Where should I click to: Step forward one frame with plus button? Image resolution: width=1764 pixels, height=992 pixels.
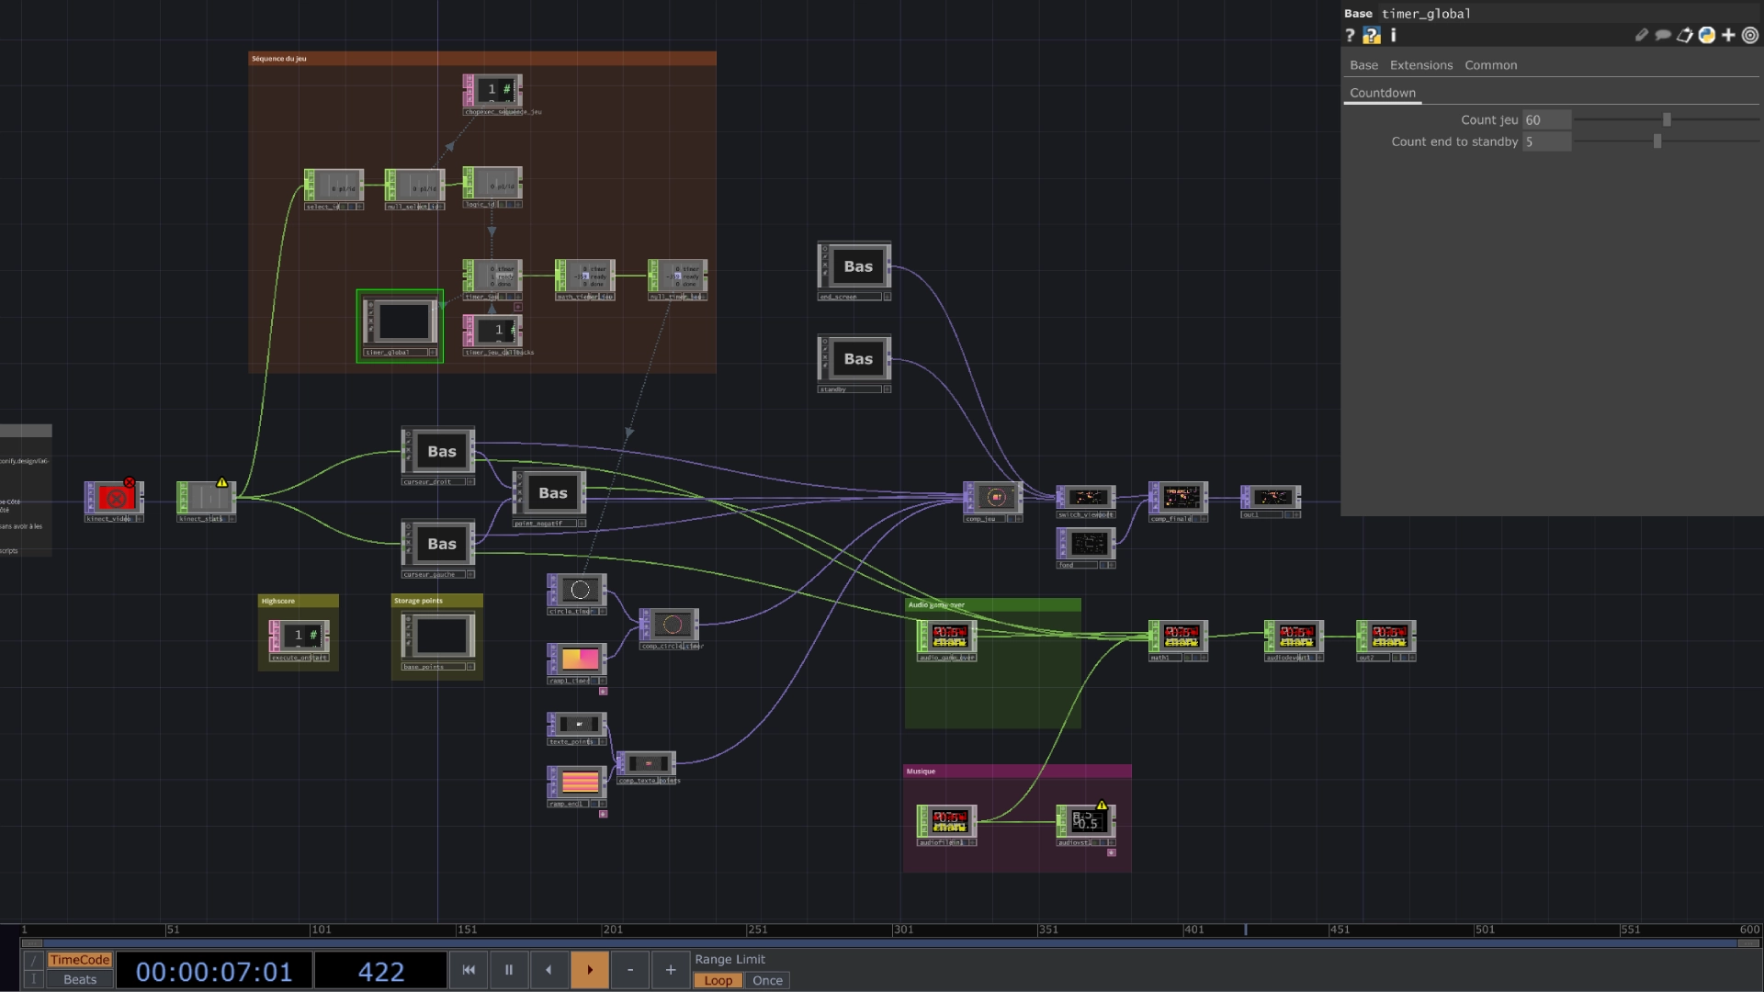click(671, 970)
